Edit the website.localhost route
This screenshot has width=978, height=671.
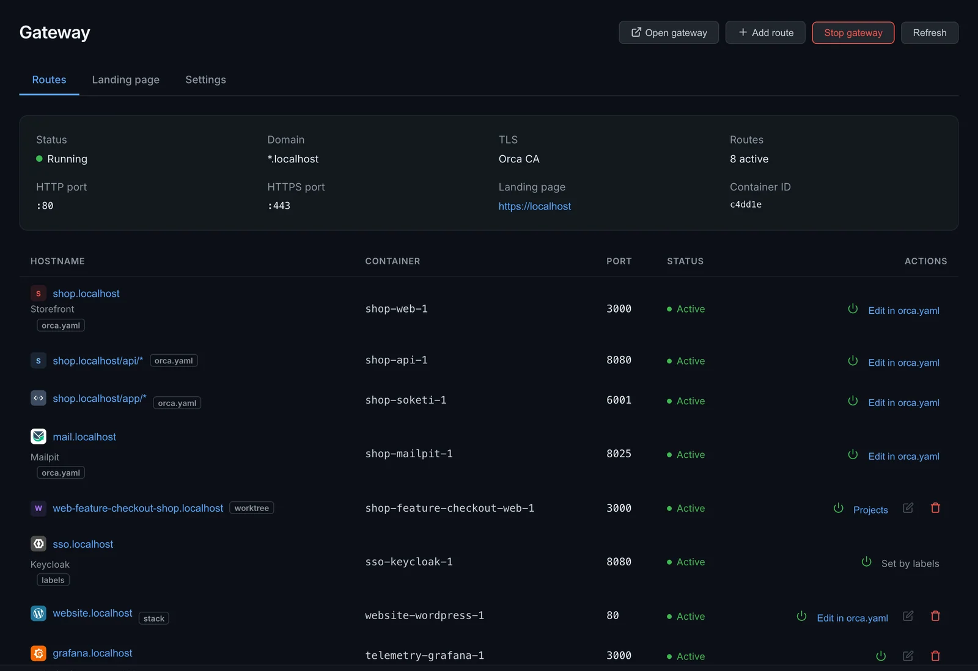click(908, 616)
